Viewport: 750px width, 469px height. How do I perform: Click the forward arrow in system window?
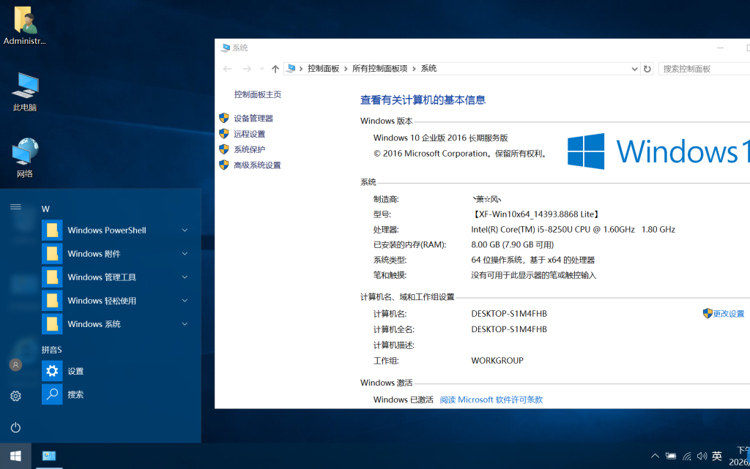coord(247,69)
